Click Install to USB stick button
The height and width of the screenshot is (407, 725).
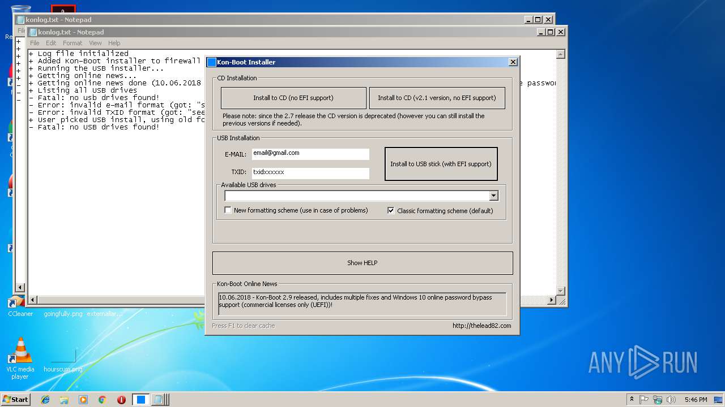441,164
